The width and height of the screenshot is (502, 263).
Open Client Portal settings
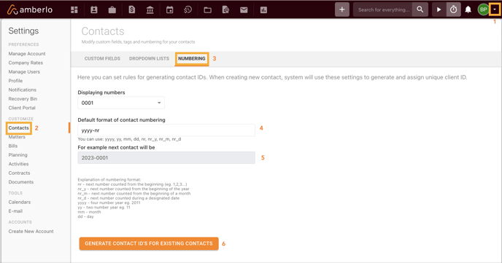click(x=22, y=108)
